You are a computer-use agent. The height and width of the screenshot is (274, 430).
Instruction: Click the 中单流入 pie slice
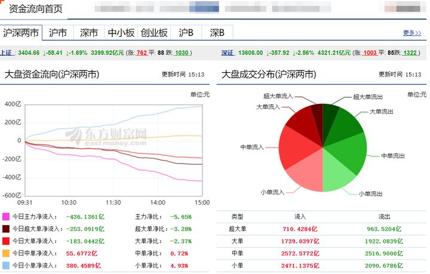(x=295, y=147)
